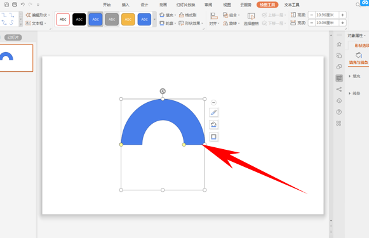Image resolution: width=369 pixels, height=238 pixels.
Task: Open the selection pane button
Action: click(251, 19)
